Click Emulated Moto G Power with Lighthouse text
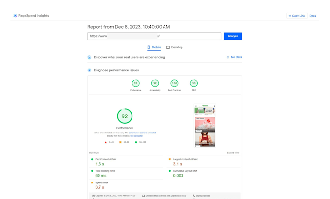This screenshot has height=199, width=330. [x=166, y=196]
